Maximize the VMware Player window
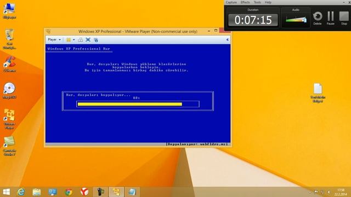This screenshot has height=197, width=351. coord(216,31)
